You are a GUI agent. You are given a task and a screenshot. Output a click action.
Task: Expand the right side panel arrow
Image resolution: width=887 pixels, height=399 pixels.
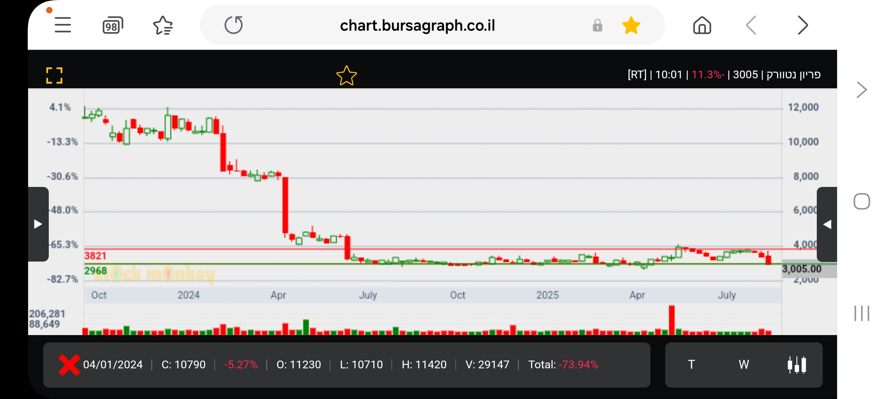point(827,224)
